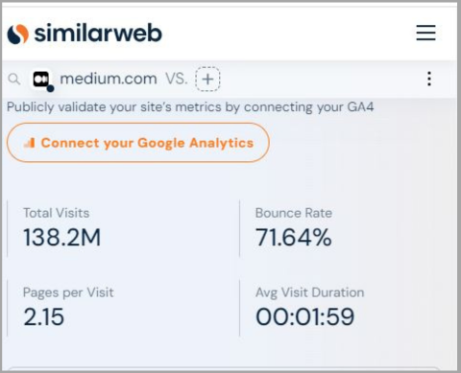Image resolution: width=461 pixels, height=373 pixels.
Task: Click the Avg Visit Duration label
Action: [310, 292]
